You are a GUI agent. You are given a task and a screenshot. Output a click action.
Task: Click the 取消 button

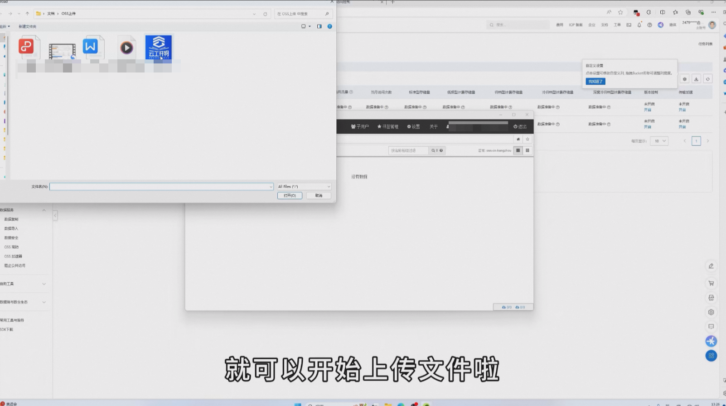pyautogui.click(x=319, y=196)
